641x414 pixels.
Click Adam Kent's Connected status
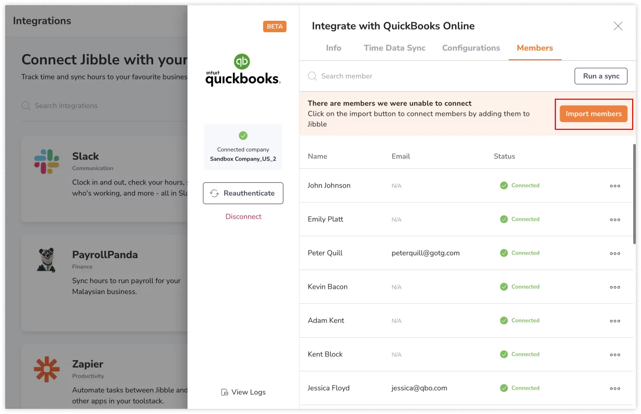(520, 320)
